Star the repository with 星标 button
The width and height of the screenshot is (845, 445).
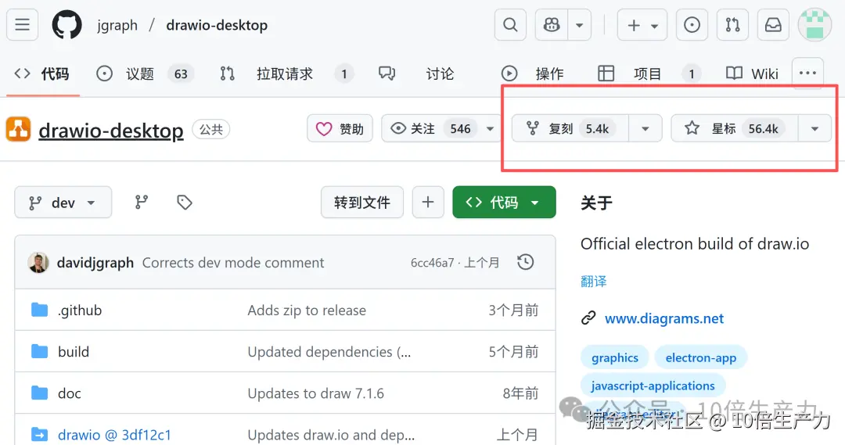click(x=735, y=129)
